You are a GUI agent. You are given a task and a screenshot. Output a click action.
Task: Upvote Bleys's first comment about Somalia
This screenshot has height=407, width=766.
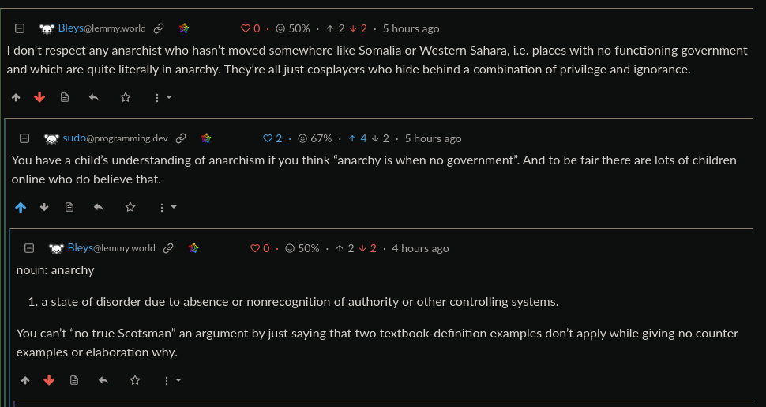coord(16,97)
